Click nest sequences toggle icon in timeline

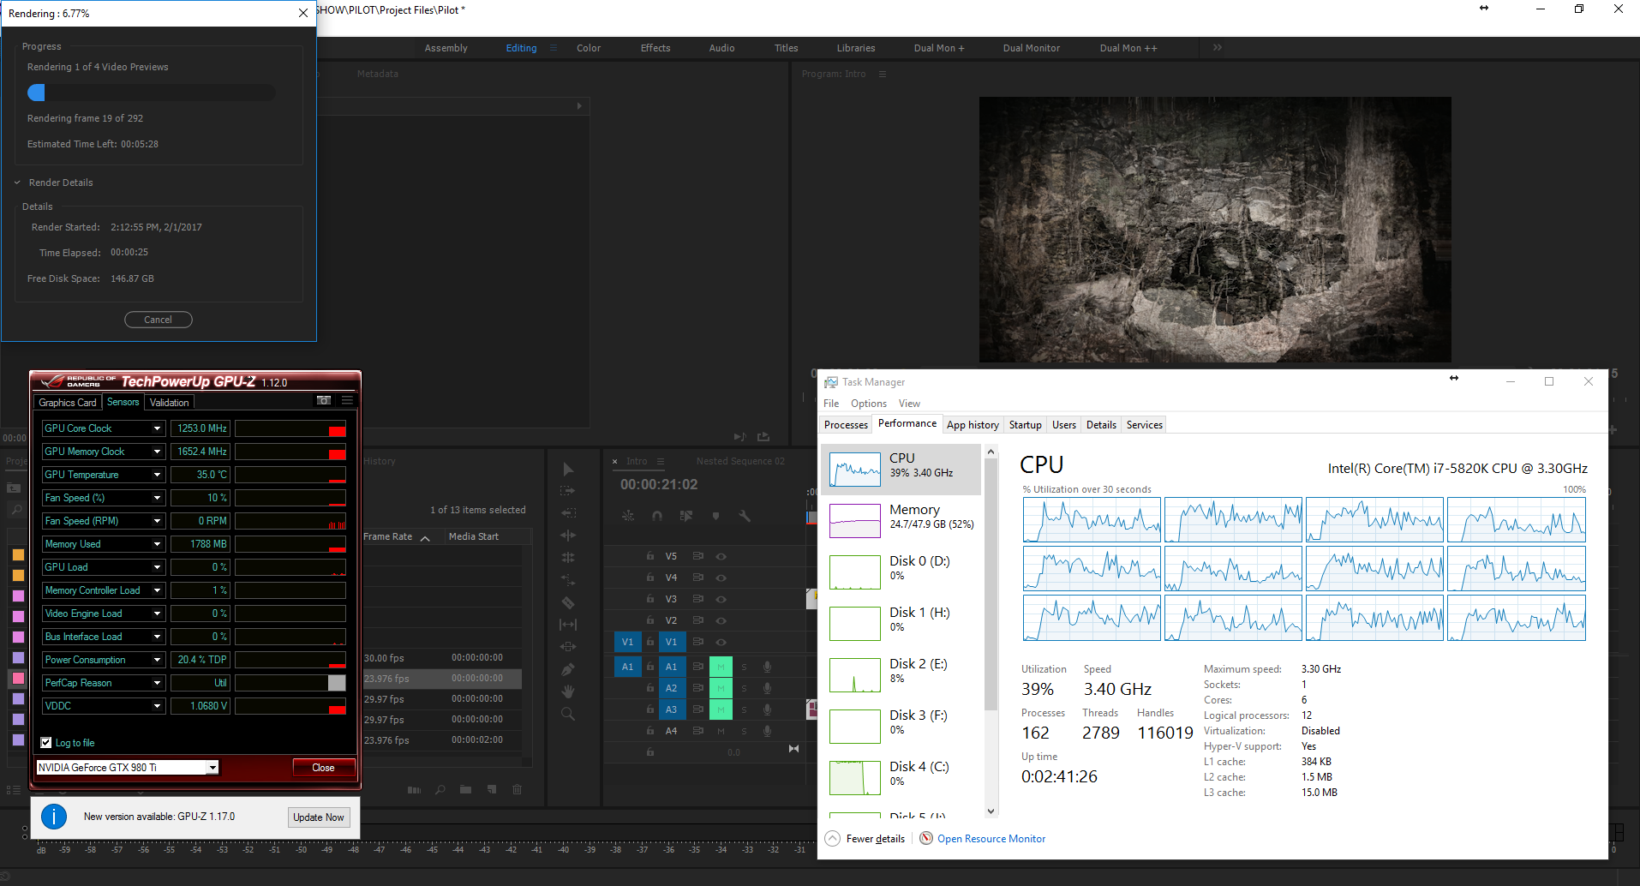[x=628, y=516]
